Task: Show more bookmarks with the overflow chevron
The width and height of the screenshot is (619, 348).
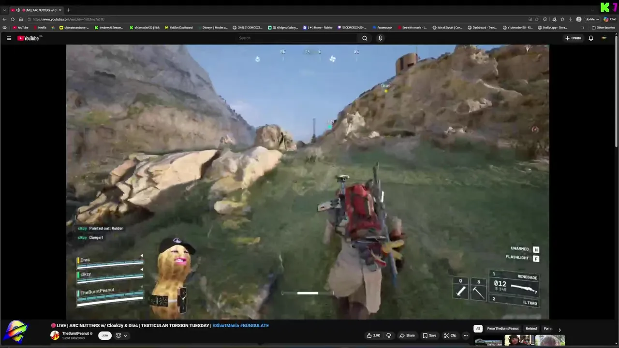Action: click(x=583, y=28)
